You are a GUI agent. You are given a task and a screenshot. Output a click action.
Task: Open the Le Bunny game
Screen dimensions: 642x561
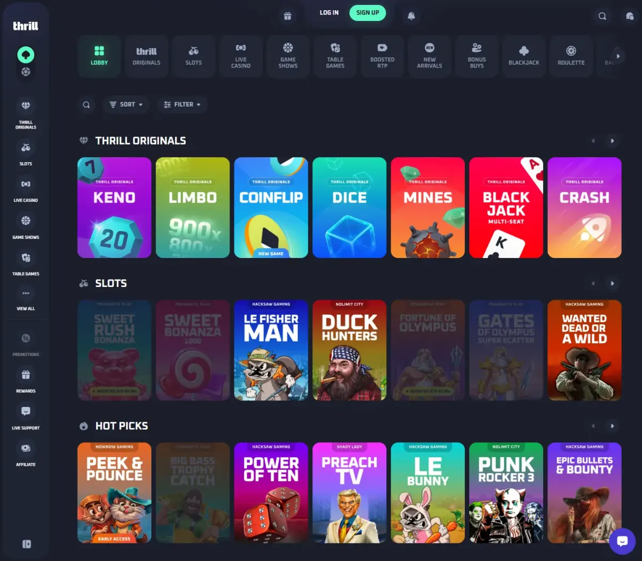(428, 493)
